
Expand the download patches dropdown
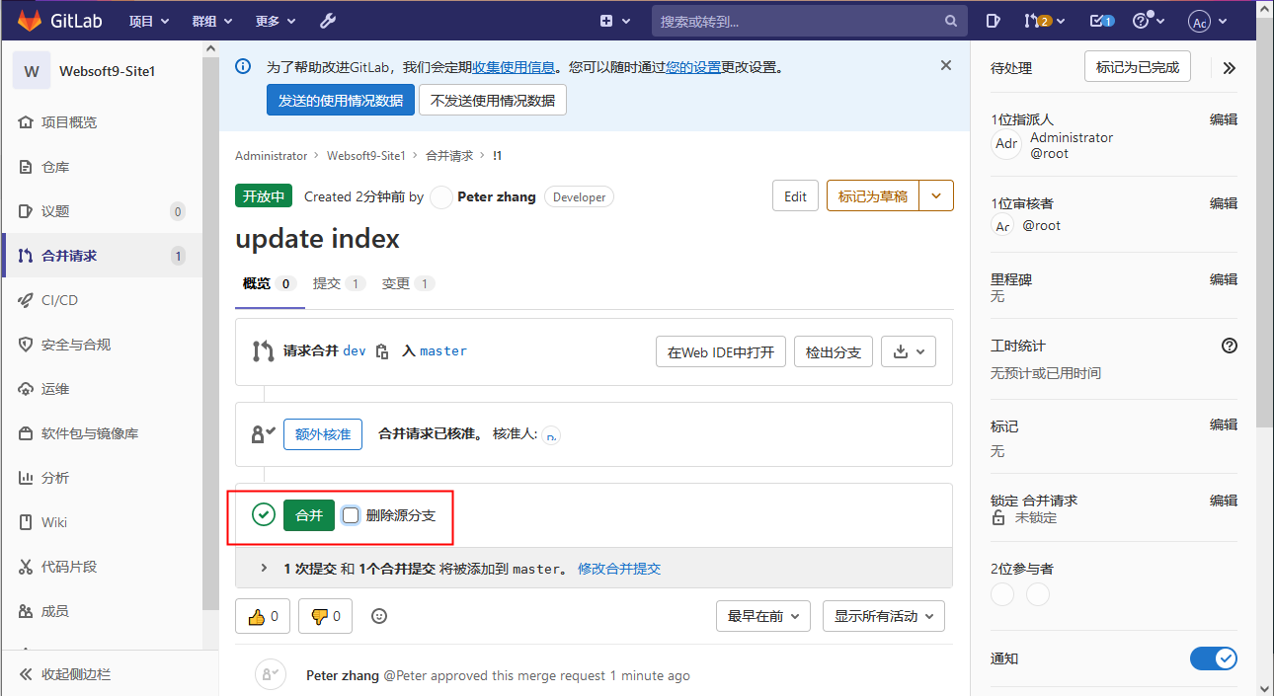[909, 351]
